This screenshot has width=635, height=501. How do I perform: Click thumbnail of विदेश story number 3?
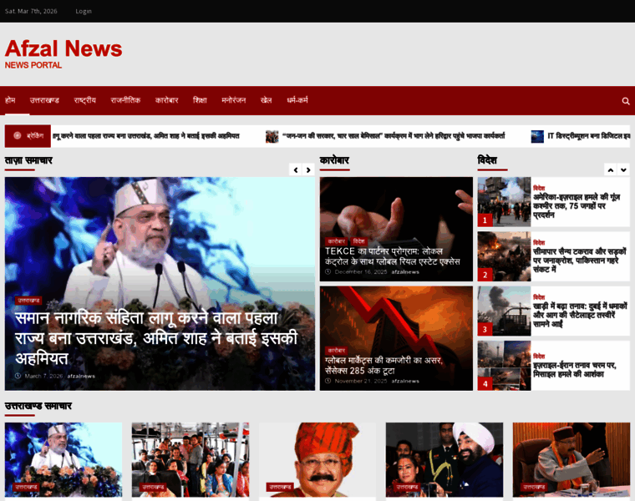point(504,311)
